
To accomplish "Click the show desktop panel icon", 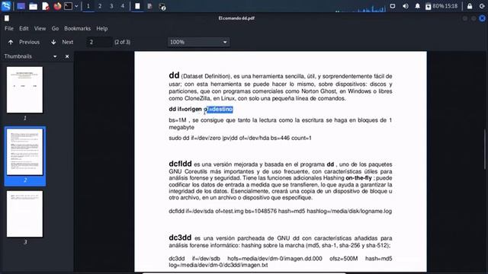I will tap(21, 6).
